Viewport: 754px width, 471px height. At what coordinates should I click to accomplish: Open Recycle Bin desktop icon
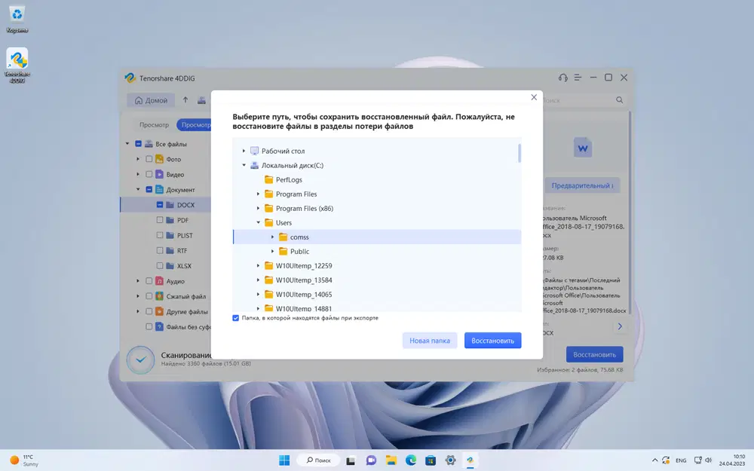17,18
